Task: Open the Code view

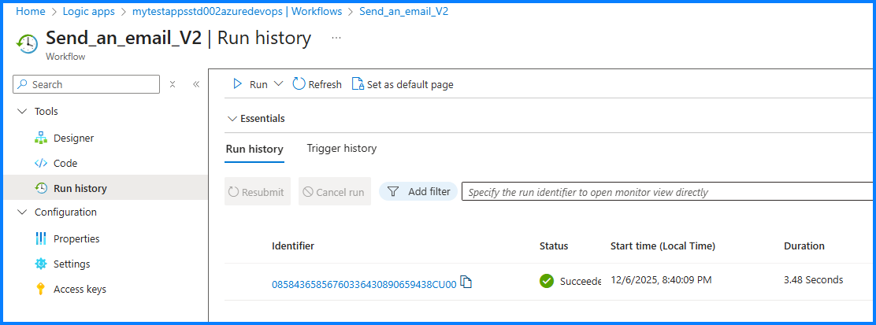Action: 65,163
